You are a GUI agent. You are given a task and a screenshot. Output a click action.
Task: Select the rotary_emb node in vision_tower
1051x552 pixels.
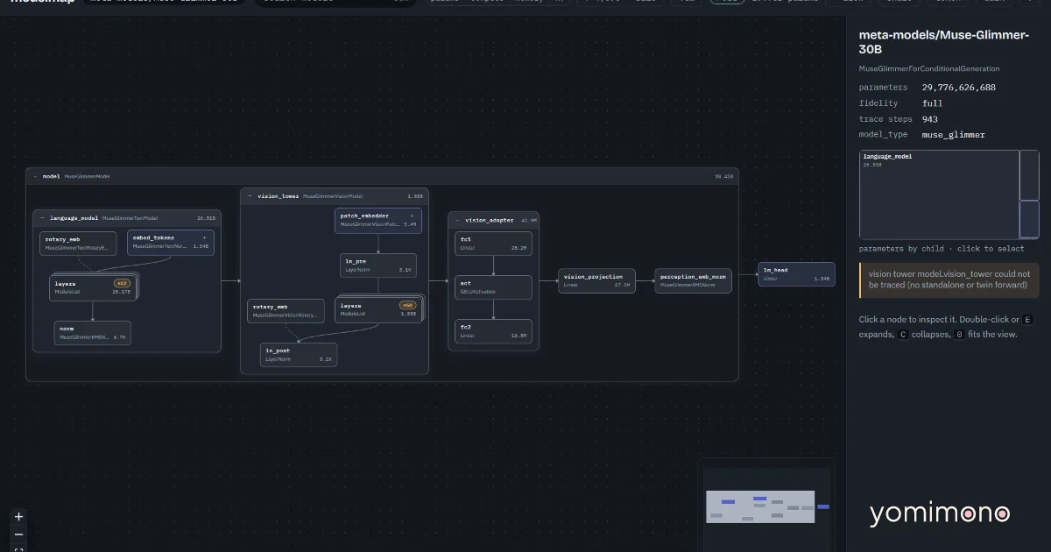(286, 311)
